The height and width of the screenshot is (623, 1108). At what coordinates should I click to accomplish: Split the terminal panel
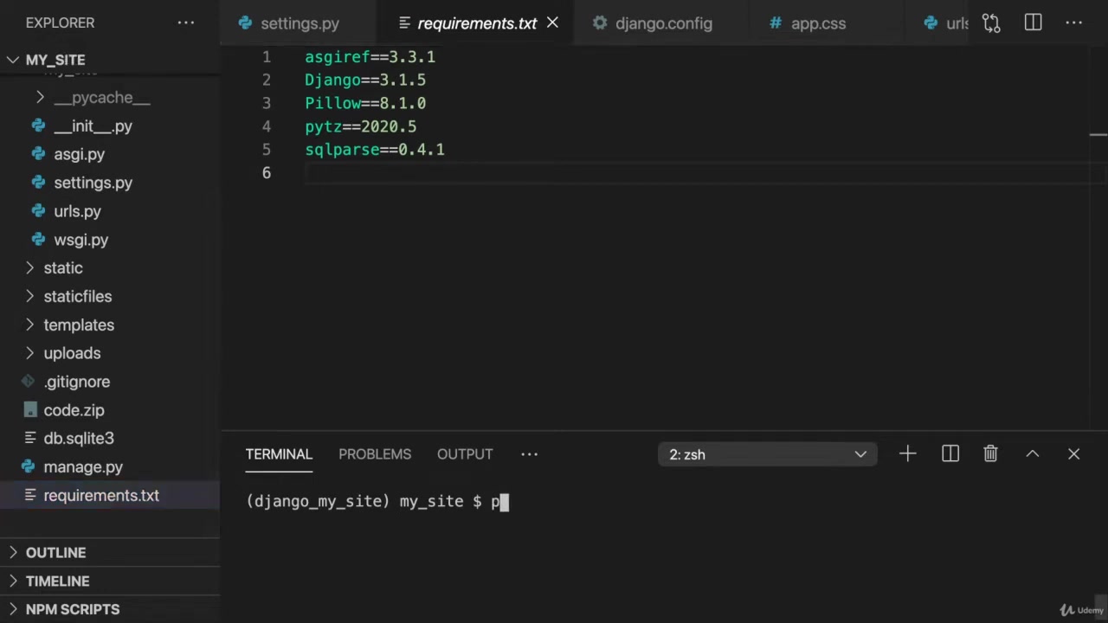click(950, 454)
